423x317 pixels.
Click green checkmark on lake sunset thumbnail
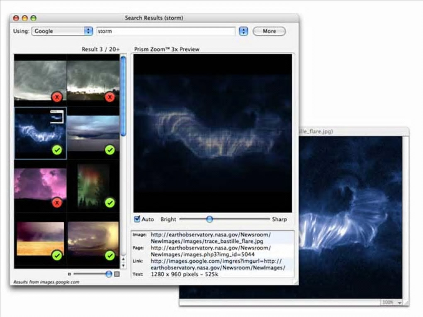coord(109,150)
